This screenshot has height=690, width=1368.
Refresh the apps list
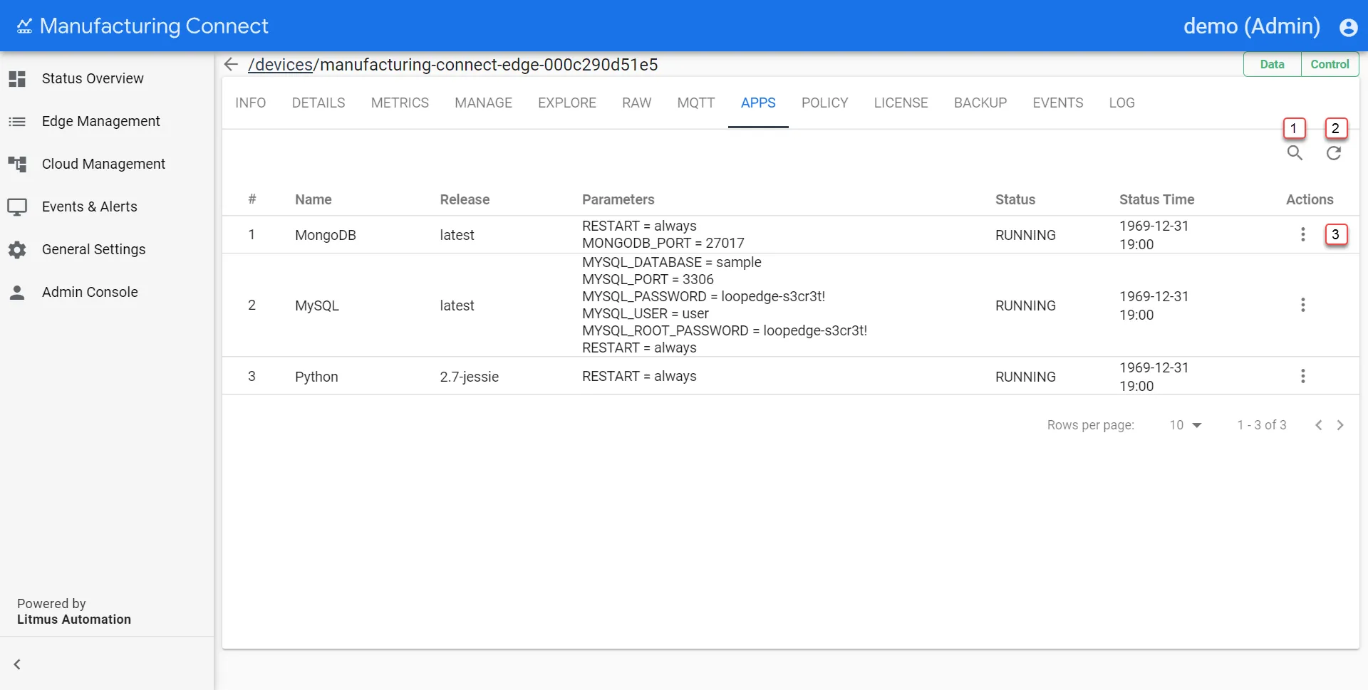tap(1334, 153)
